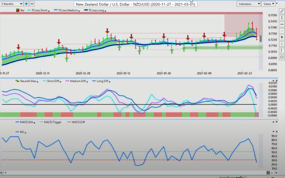The image size is (285, 178).
Task: Toggle the TCross.Long legend dot
Action: pyautogui.click(x=105, y=11)
